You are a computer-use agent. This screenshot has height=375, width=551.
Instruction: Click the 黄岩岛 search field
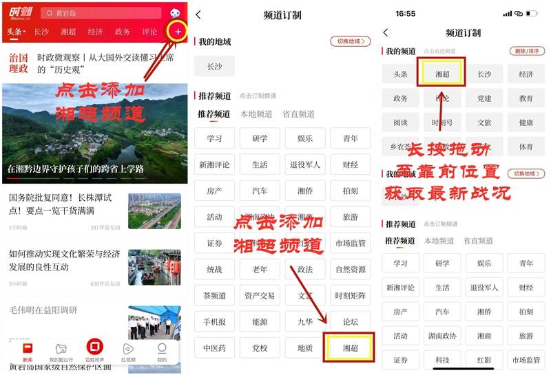click(x=103, y=13)
